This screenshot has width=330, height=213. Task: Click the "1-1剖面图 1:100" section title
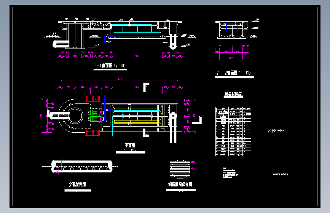(110, 66)
